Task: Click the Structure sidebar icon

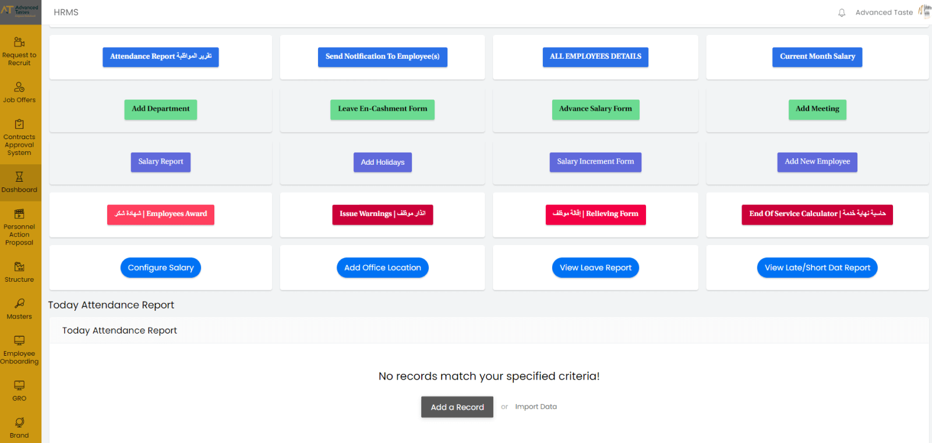Action: 19,267
